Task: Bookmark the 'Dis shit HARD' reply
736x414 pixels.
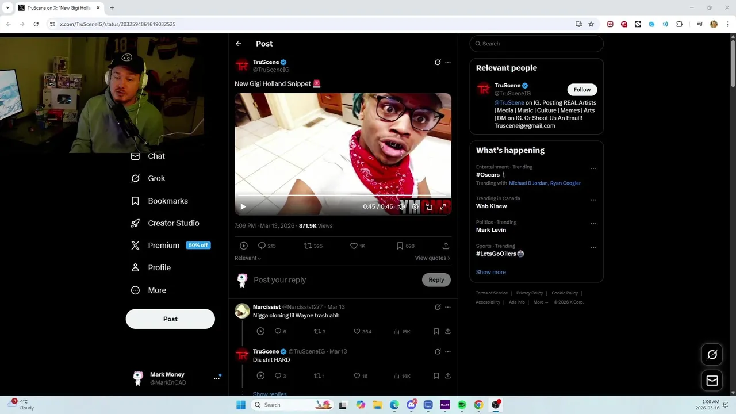Action: pos(436,376)
